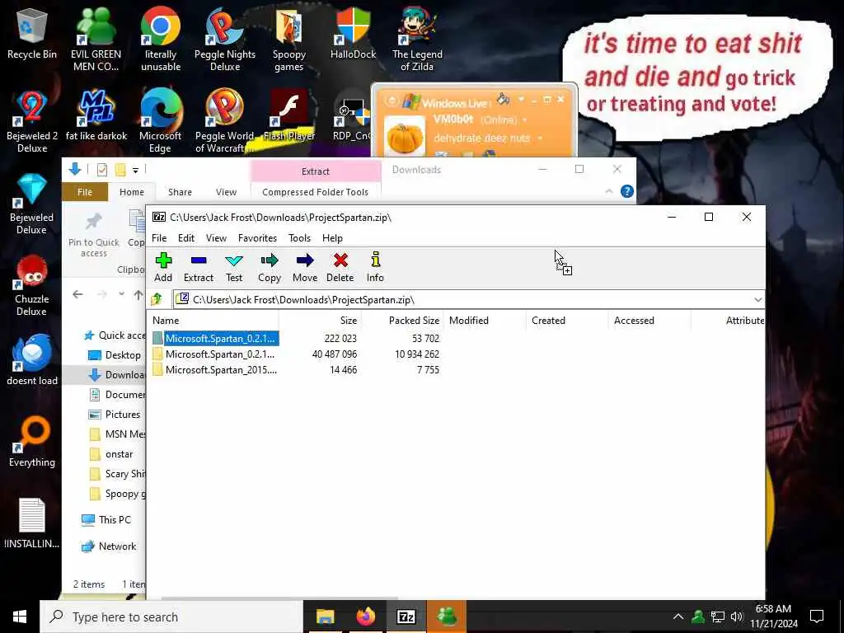
Task: Select the Flash Player desktop shortcut
Action: [289, 115]
